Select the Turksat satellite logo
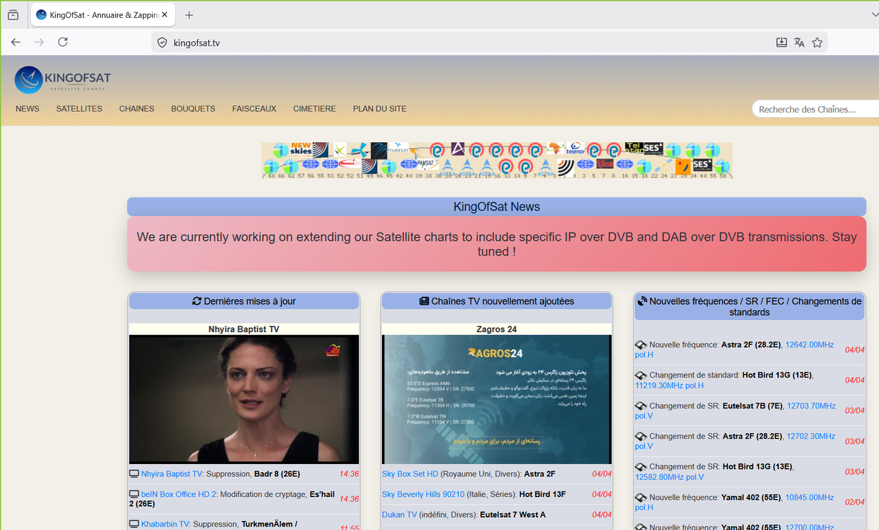This screenshot has width=879, height=530. pos(399,150)
